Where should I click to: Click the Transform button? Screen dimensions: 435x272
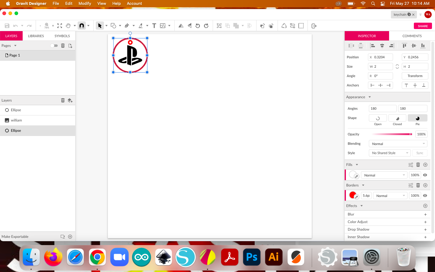[x=415, y=76]
